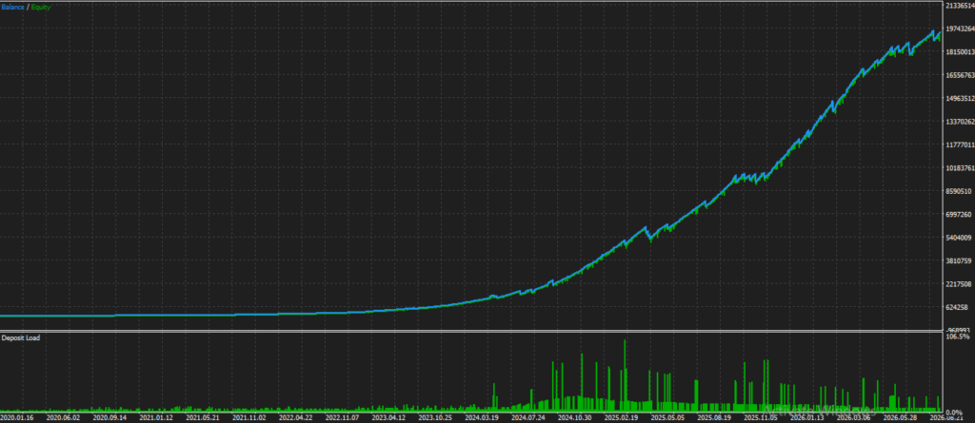Viewport: 975px width, 423px height.
Task: Click the 2022.04.22 date label
Action: pos(295,418)
